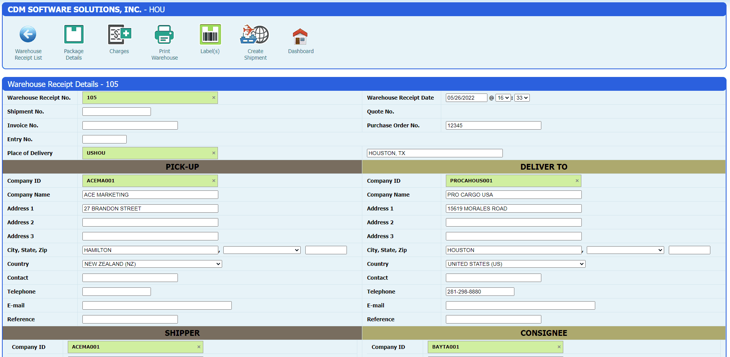This screenshot has width=730, height=357.
Task: Click the Deliver To city field HOUSTON
Action: 514,250
